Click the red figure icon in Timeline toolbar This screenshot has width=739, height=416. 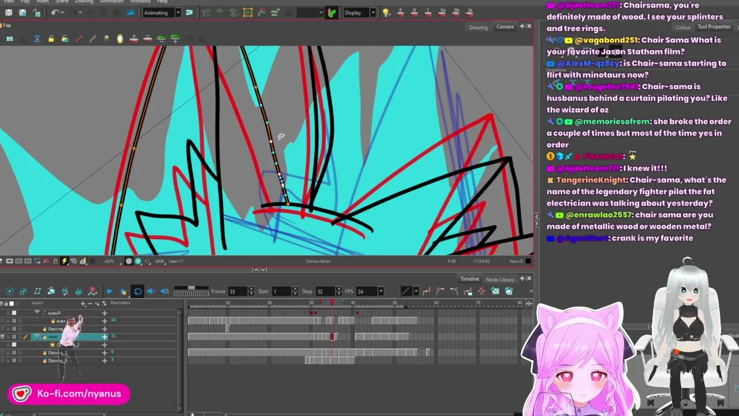(x=92, y=291)
